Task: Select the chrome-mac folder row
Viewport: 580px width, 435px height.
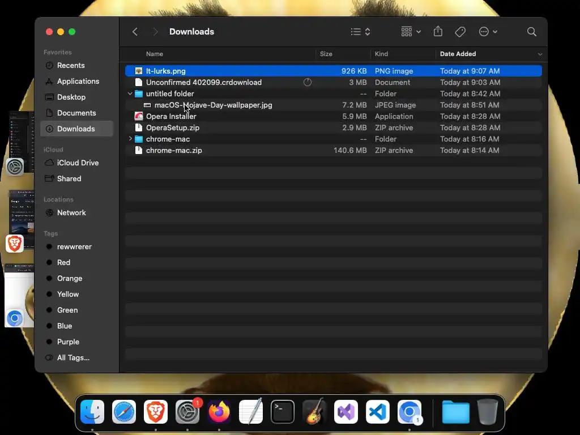Action: tap(333, 139)
